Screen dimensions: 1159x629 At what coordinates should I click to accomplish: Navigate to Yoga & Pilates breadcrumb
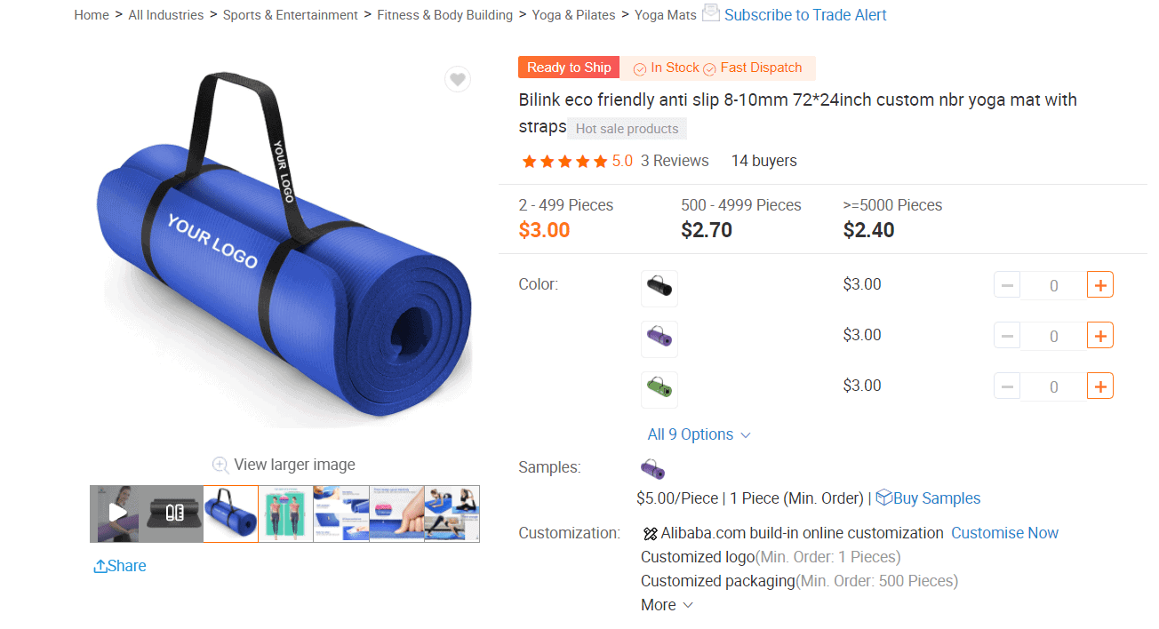pos(573,14)
